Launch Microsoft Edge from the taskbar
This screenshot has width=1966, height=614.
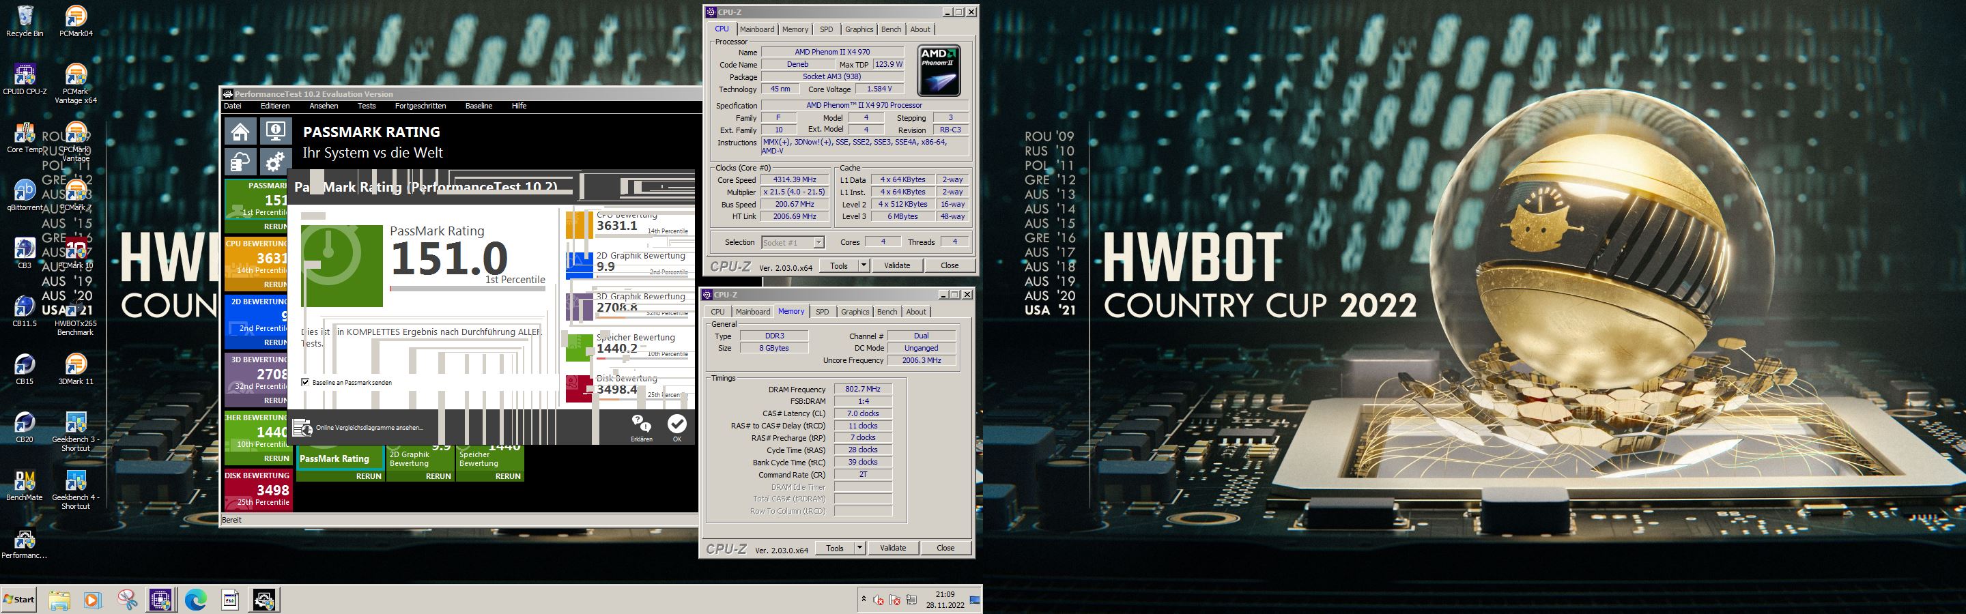(x=196, y=600)
